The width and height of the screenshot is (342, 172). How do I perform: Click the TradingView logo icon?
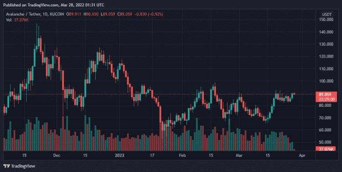6,166
